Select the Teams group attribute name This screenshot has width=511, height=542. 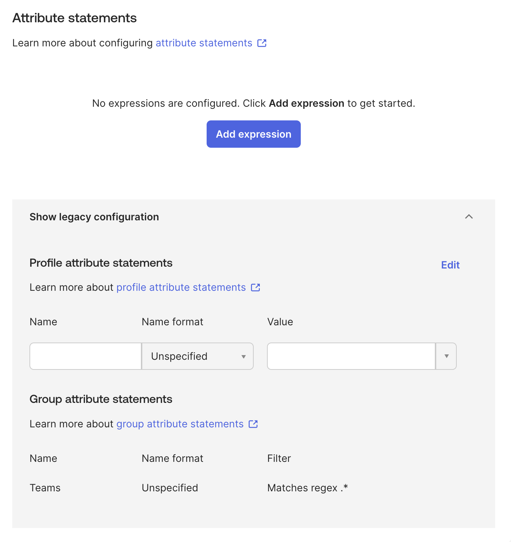tap(45, 488)
